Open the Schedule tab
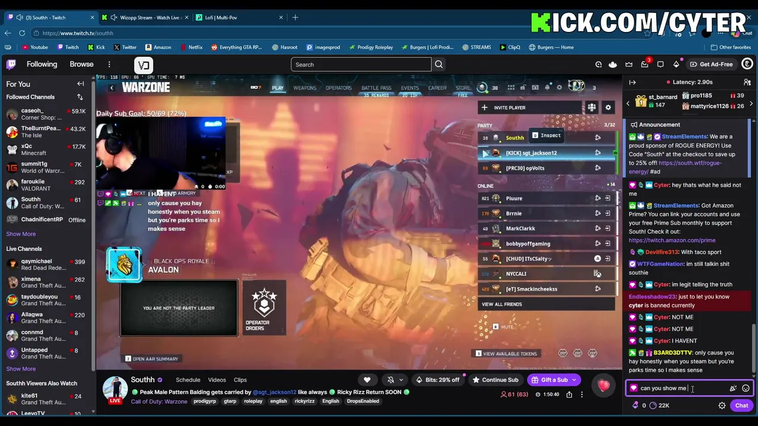This screenshot has height=426, width=758. click(188, 380)
